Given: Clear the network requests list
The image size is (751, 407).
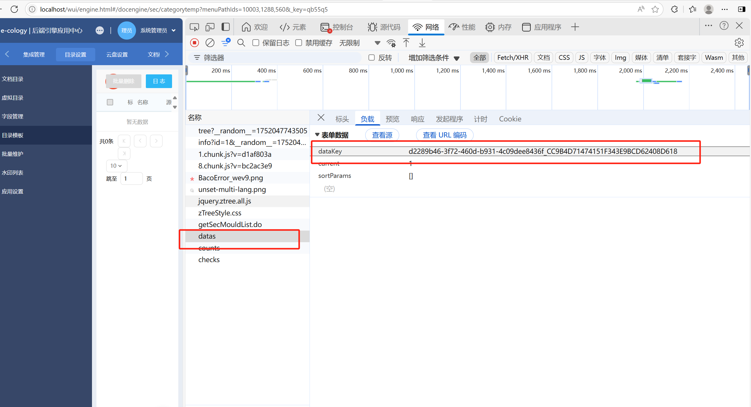Looking at the screenshot, I should tap(210, 43).
